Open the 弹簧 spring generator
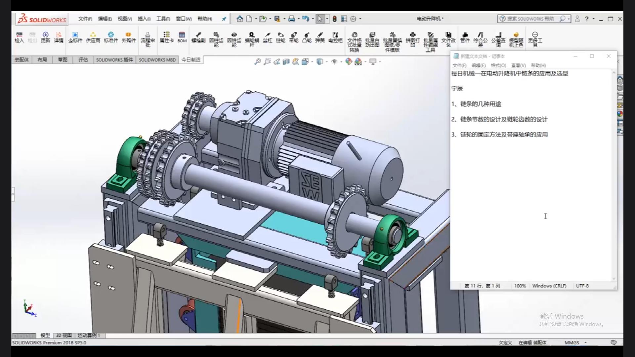The height and width of the screenshot is (357, 635). point(320,37)
